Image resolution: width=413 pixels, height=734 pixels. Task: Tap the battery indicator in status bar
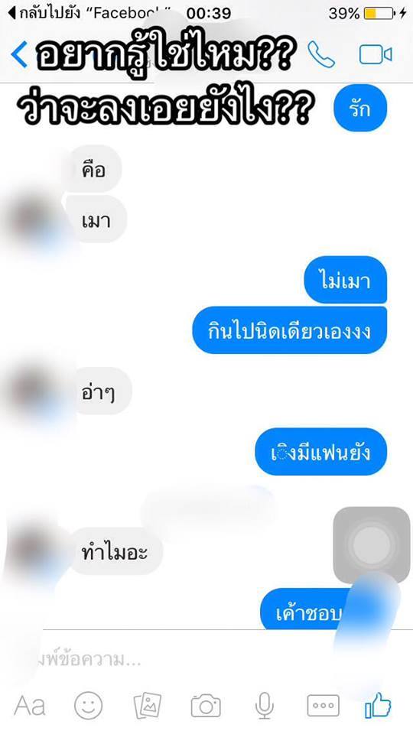pos(379,13)
